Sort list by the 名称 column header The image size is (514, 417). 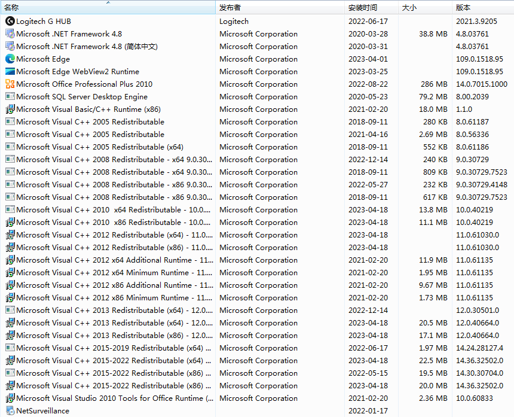[x=108, y=8]
